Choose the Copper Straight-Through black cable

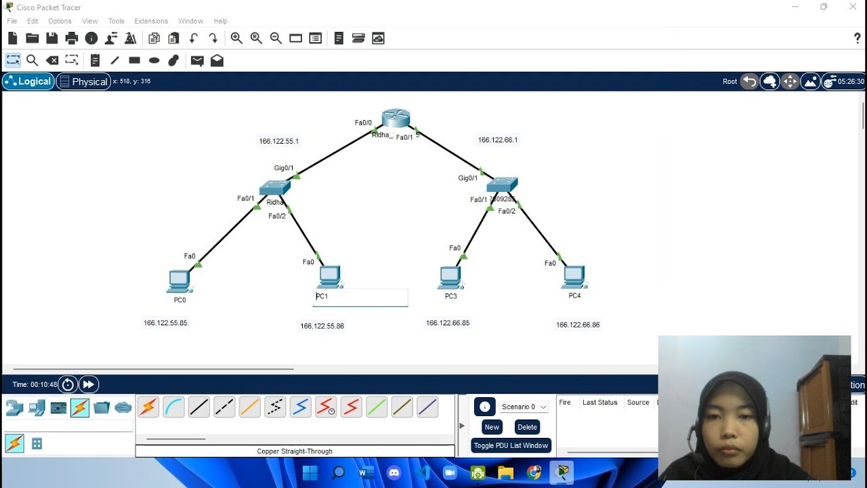point(199,407)
